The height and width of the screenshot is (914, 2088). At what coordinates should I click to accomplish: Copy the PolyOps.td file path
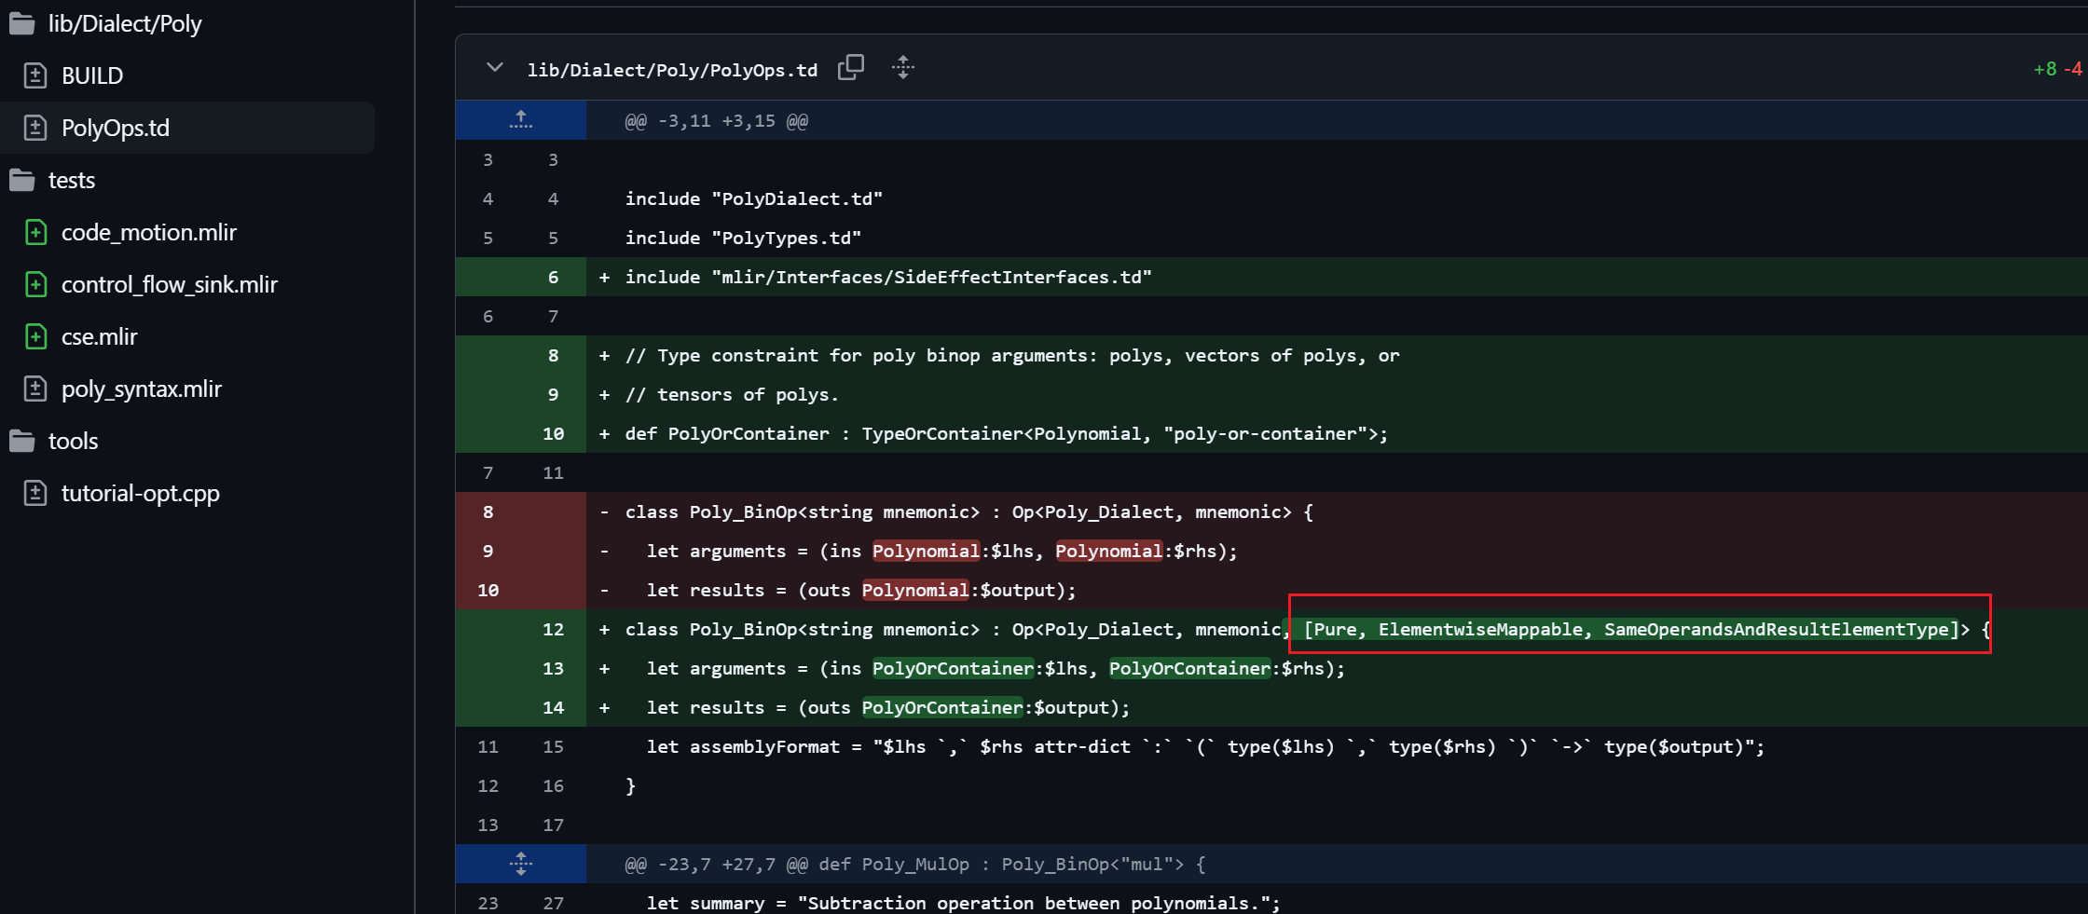[x=850, y=68]
